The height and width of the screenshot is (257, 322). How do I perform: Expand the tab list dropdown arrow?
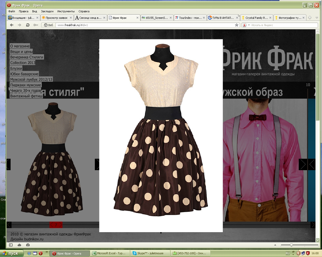coord(317,18)
